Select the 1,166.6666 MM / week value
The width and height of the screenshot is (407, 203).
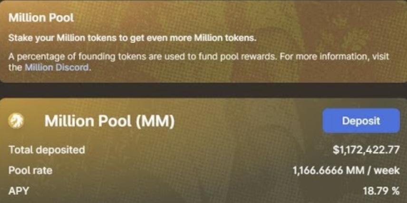(x=346, y=170)
